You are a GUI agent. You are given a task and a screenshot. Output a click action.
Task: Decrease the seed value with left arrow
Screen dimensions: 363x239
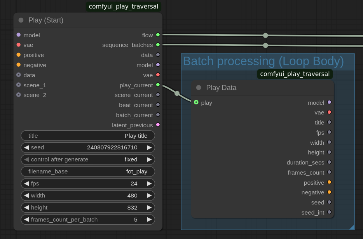(27, 147)
